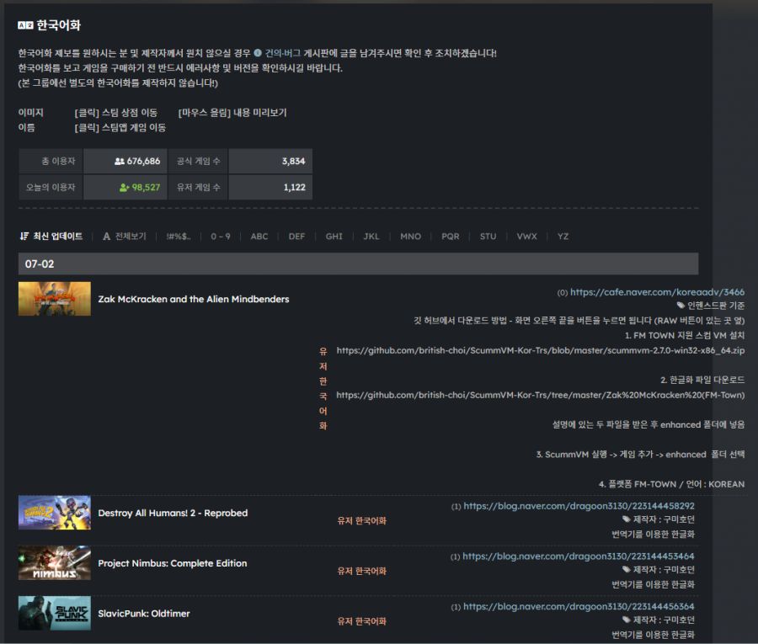Click the '4. 플랫폼 FM-TOWN / 언어 : KOREAN' line
This screenshot has height=644, width=758.
pyautogui.click(x=671, y=484)
